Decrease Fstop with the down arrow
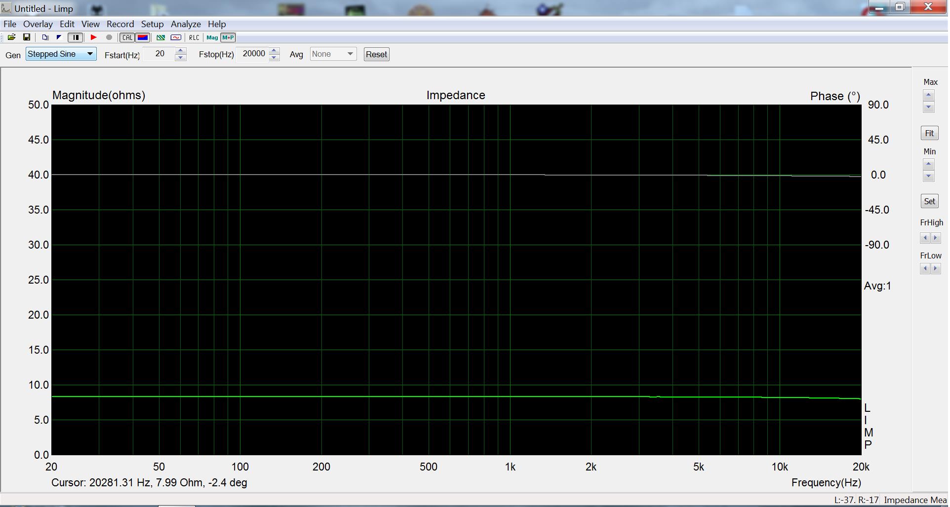950x507 pixels. 275,58
